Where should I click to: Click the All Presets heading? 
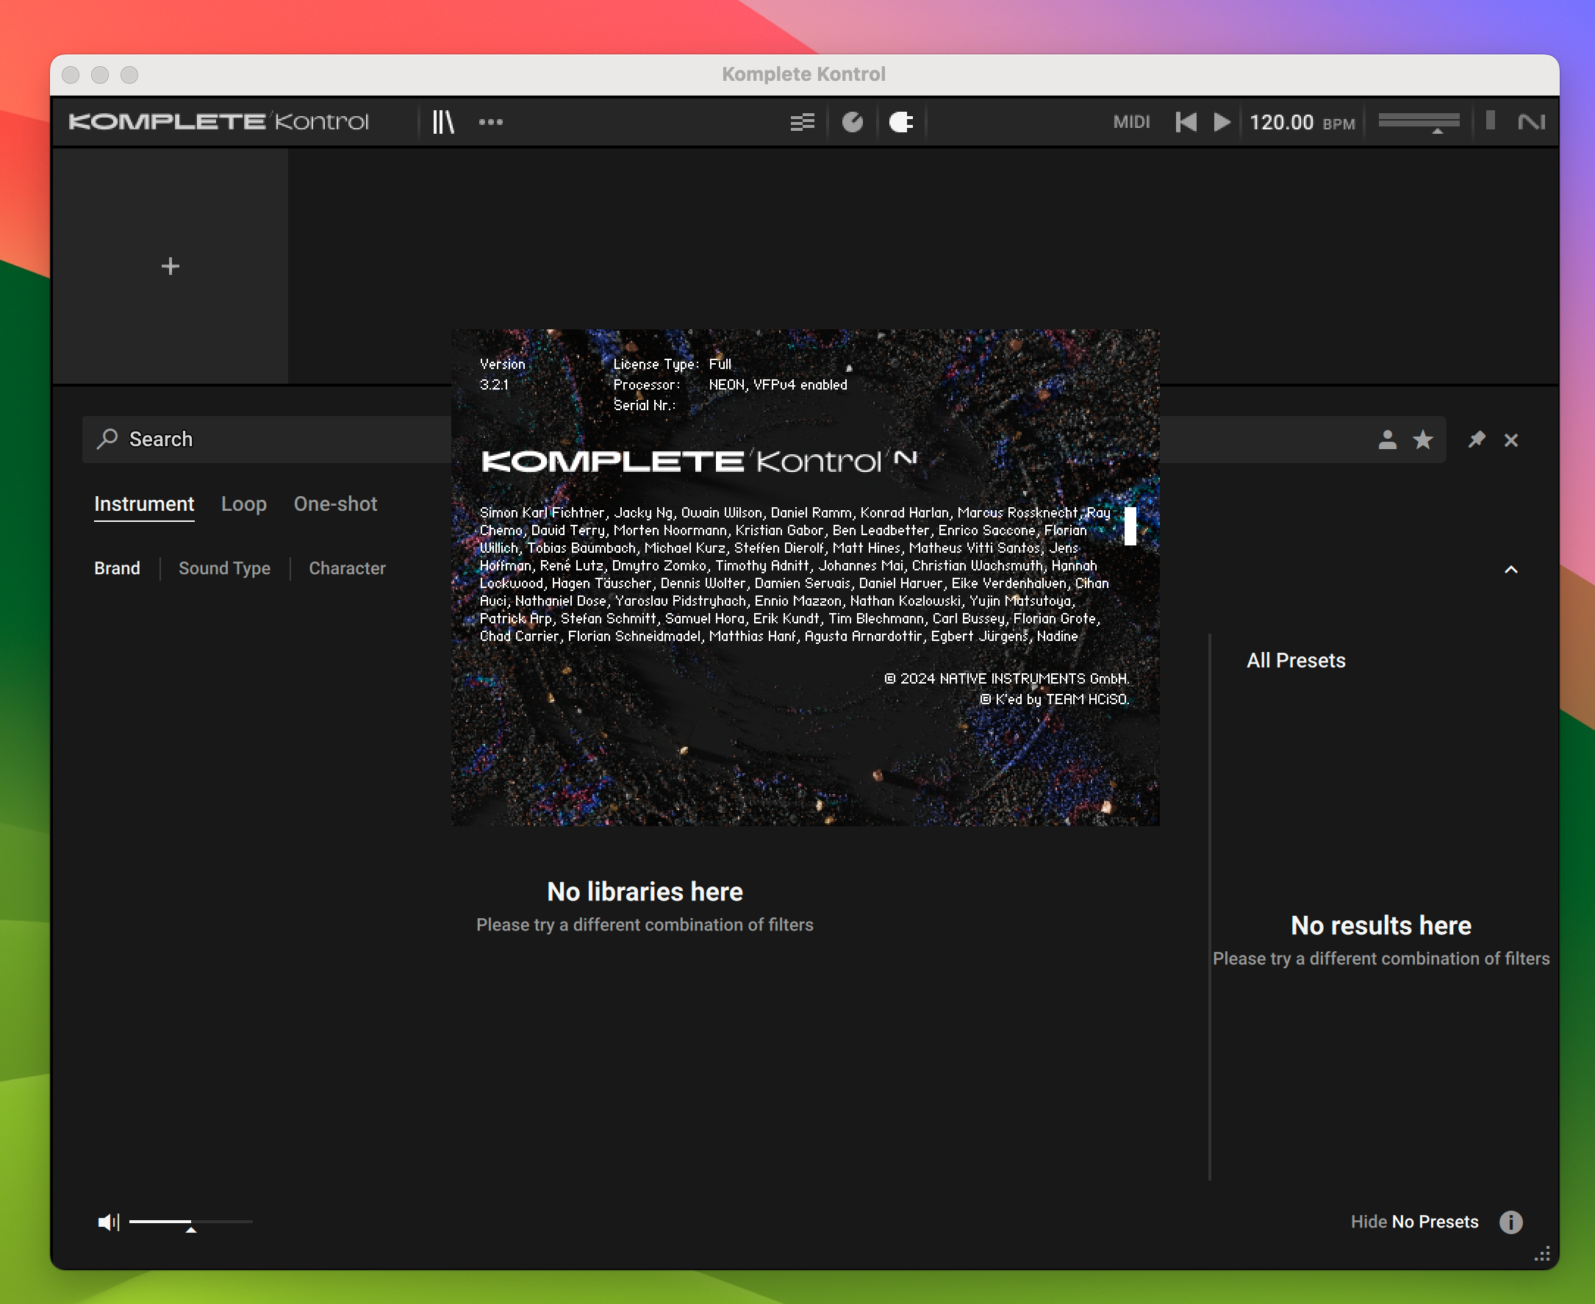click(x=1295, y=660)
